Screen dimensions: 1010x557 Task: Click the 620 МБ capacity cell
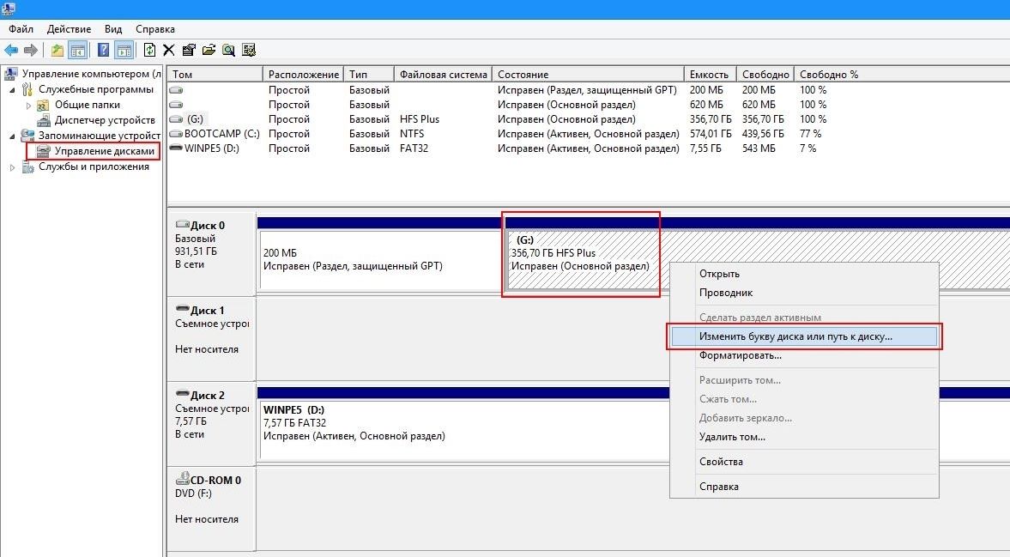[x=706, y=105]
